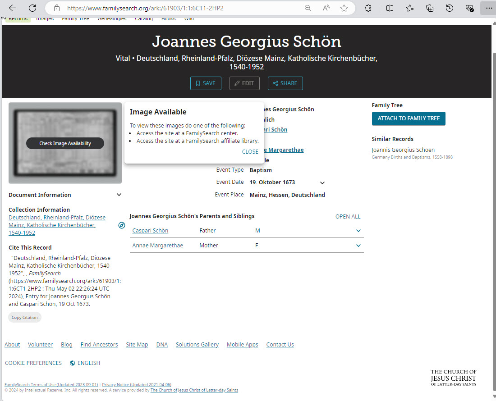Open the Contact Us footer link
496x401 pixels.
click(280, 344)
